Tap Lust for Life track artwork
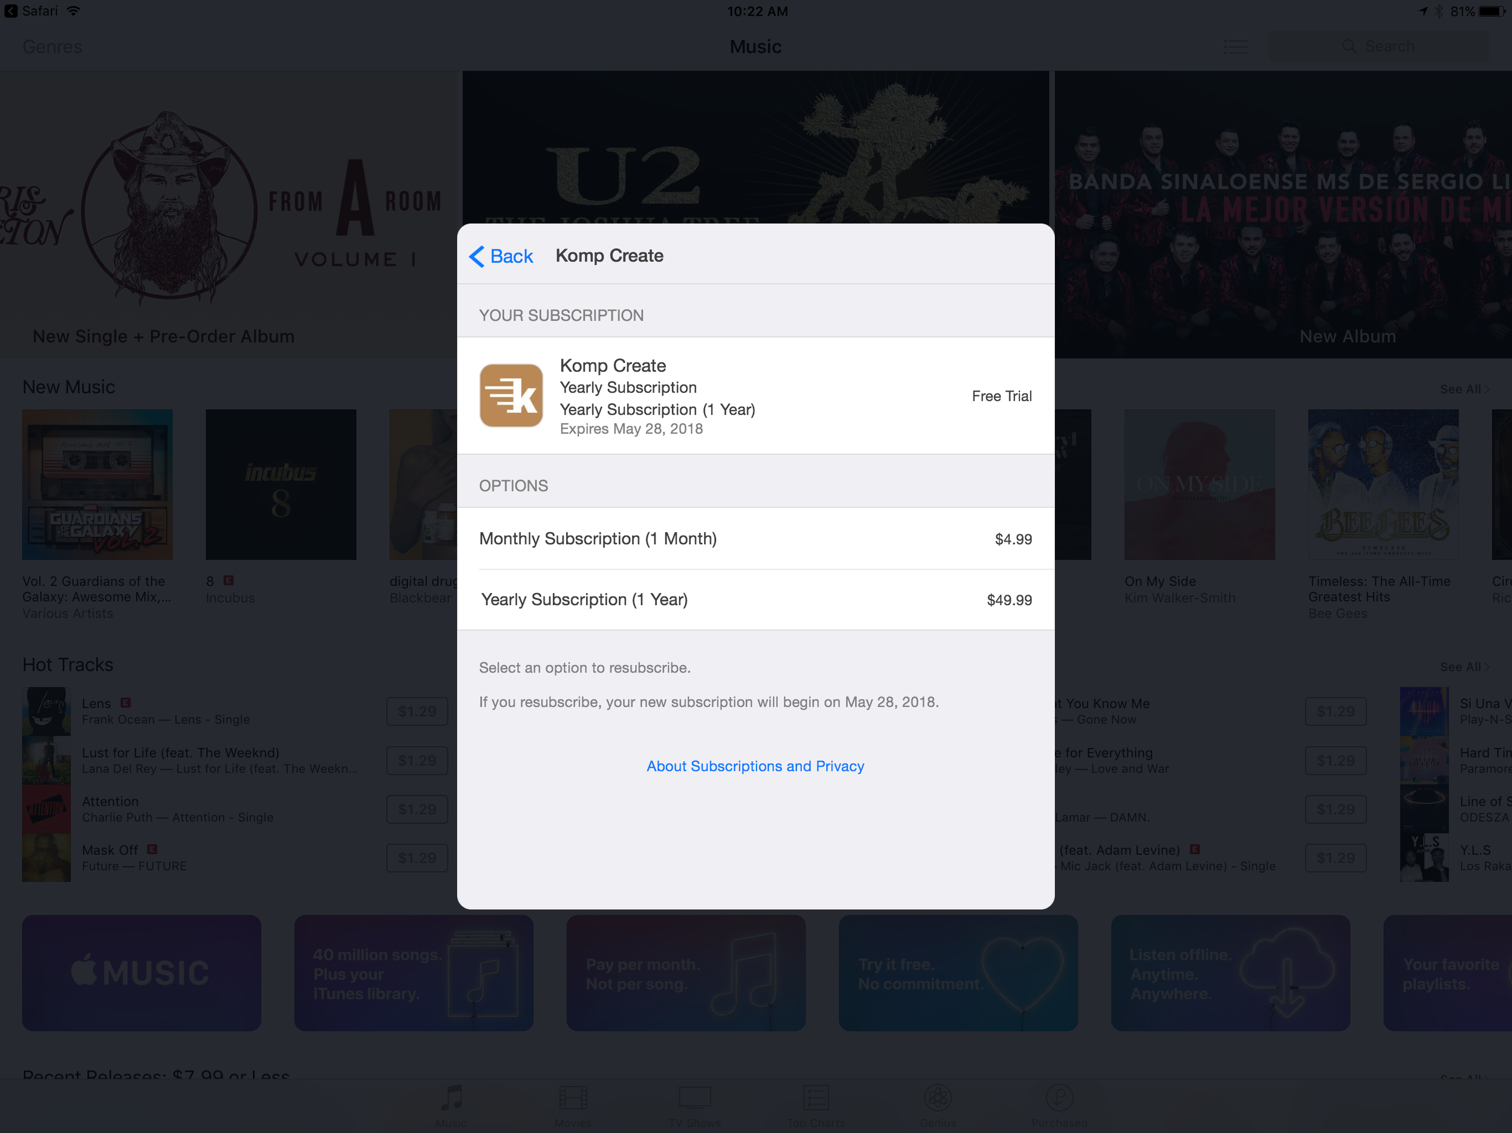Viewport: 1512px width, 1133px height. point(47,761)
